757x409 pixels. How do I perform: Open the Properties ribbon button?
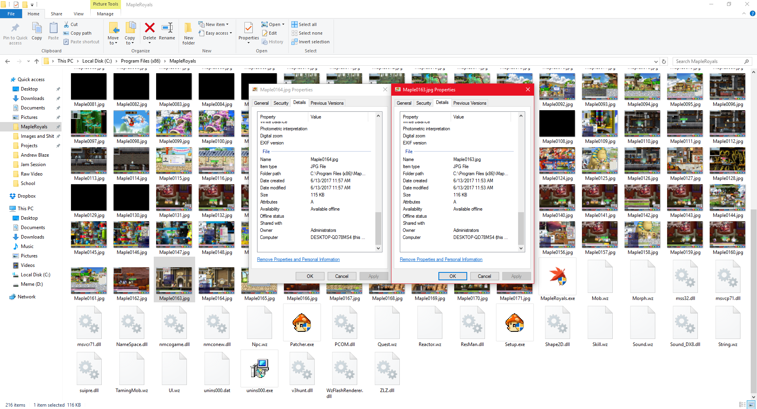coord(248,33)
